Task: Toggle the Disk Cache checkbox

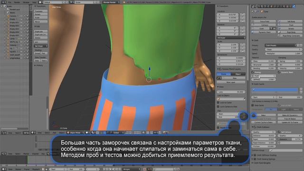Action: [x=253, y=105]
